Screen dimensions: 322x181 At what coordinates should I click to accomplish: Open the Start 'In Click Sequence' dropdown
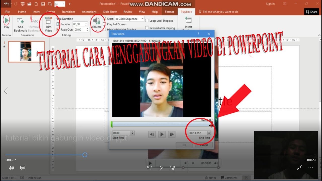pos(143,19)
